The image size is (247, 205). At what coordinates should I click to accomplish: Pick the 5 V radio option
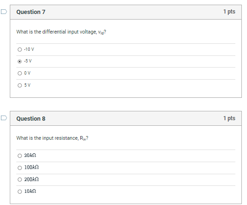(20, 85)
